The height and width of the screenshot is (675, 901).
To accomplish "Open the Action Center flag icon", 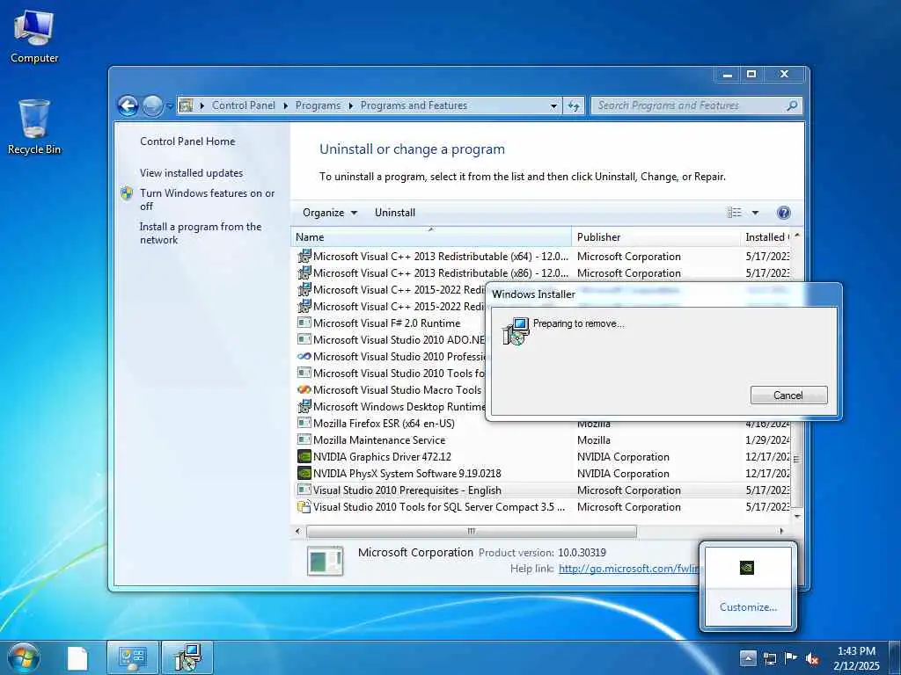I will click(791, 659).
